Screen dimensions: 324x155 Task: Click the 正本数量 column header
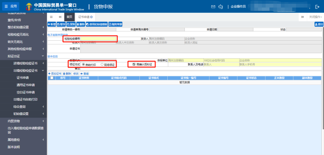pos(279,78)
